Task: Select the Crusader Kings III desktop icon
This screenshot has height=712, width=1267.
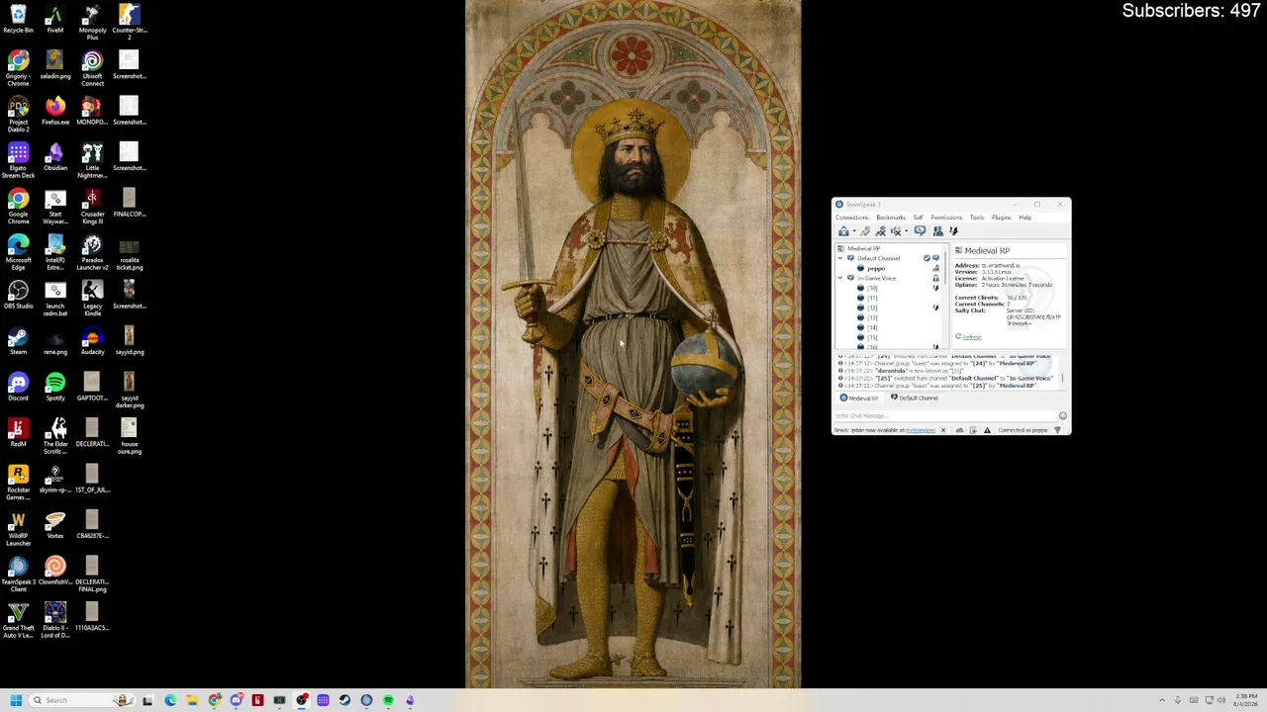Action: tap(92, 206)
